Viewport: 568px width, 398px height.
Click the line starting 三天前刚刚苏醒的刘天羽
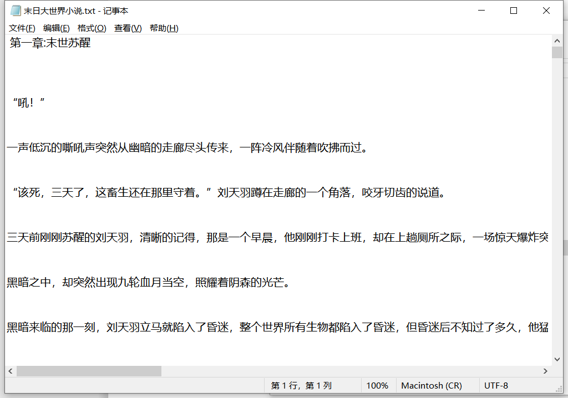pyautogui.click(x=277, y=237)
